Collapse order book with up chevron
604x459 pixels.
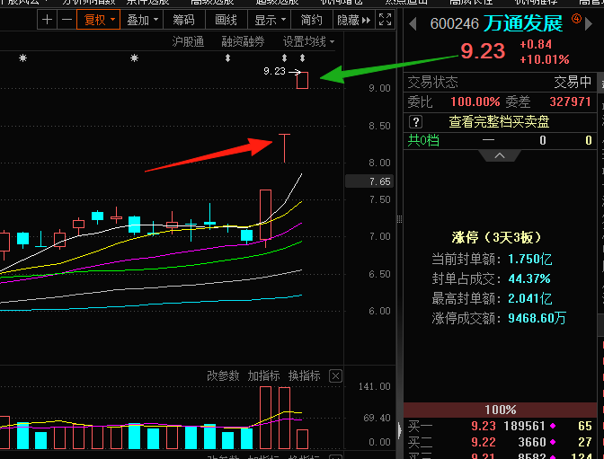(x=500, y=155)
